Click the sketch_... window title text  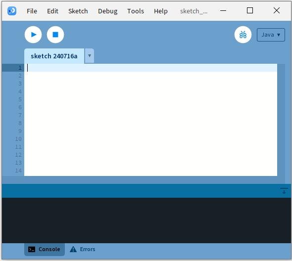coord(194,11)
